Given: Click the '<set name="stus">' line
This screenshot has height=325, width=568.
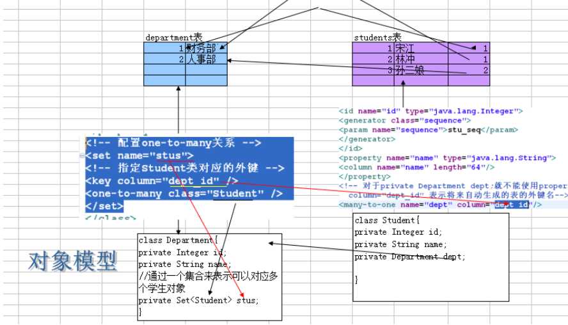Looking at the screenshot, I should click(139, 155).
